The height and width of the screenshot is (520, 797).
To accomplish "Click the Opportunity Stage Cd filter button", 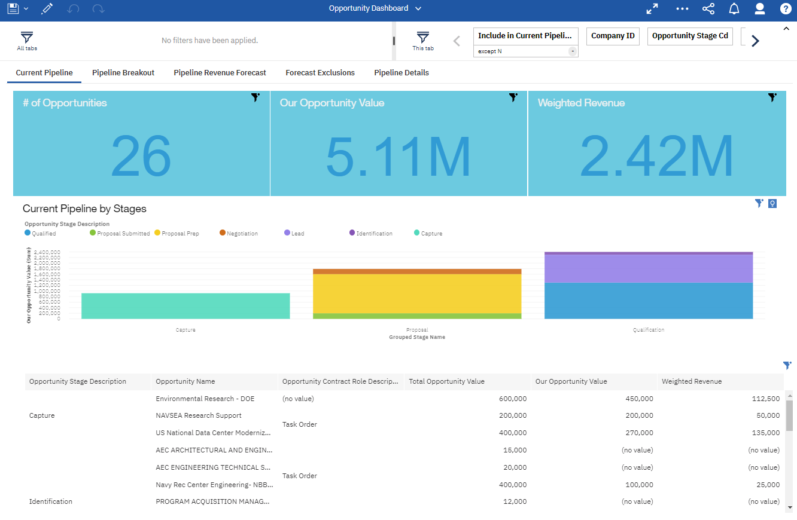I will (690, 36).
